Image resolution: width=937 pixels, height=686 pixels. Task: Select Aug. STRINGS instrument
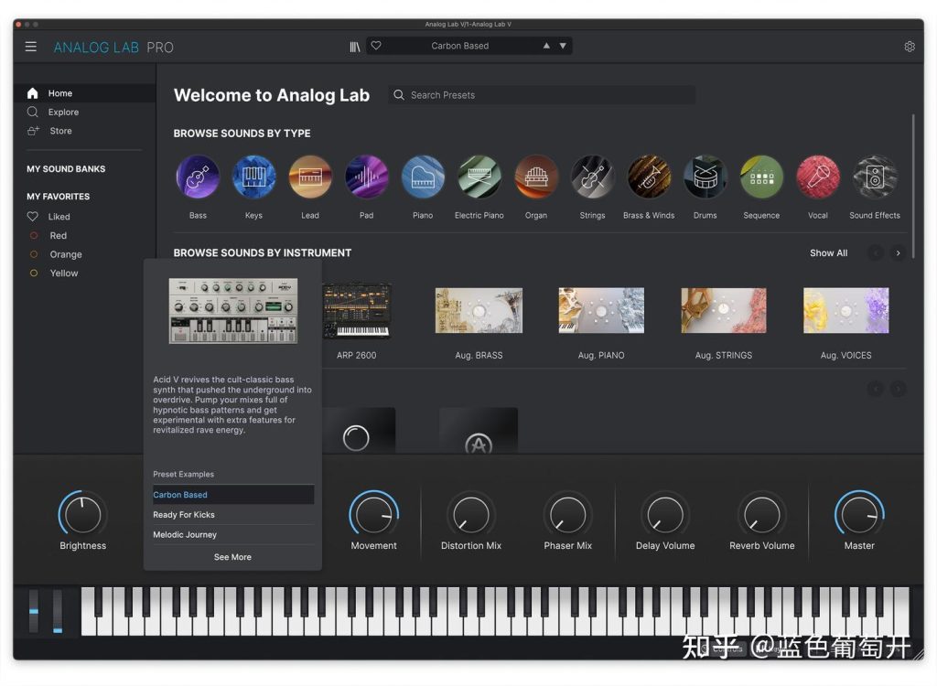tap(724, 311)
